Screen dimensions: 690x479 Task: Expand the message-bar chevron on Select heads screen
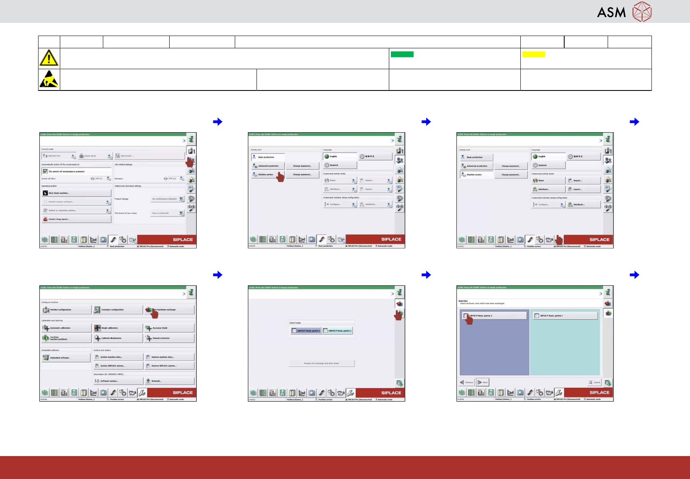point(392,294)
